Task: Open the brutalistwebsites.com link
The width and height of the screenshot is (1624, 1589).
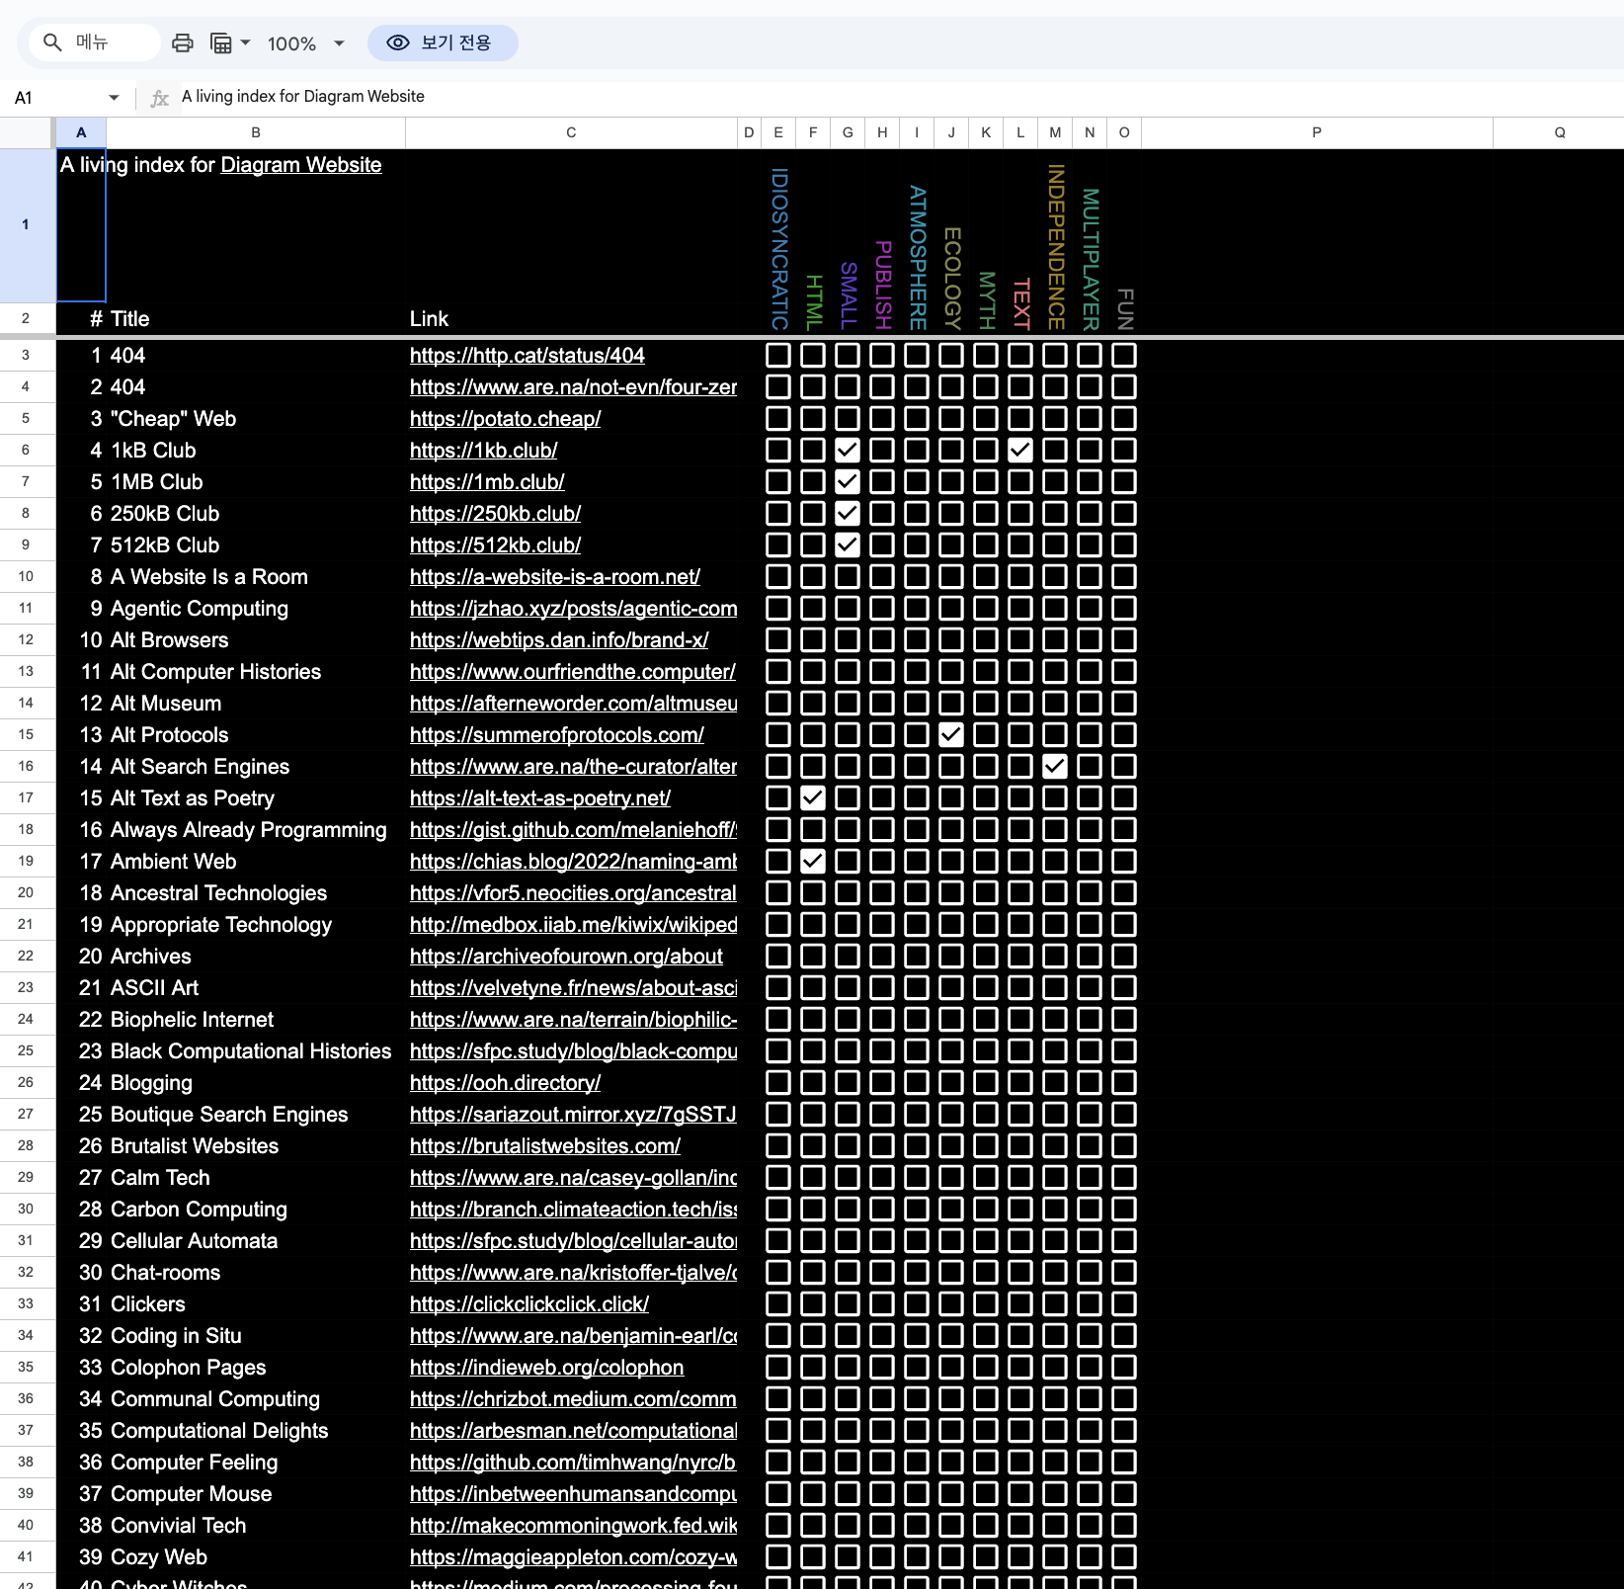Action: pos(544,1146)
